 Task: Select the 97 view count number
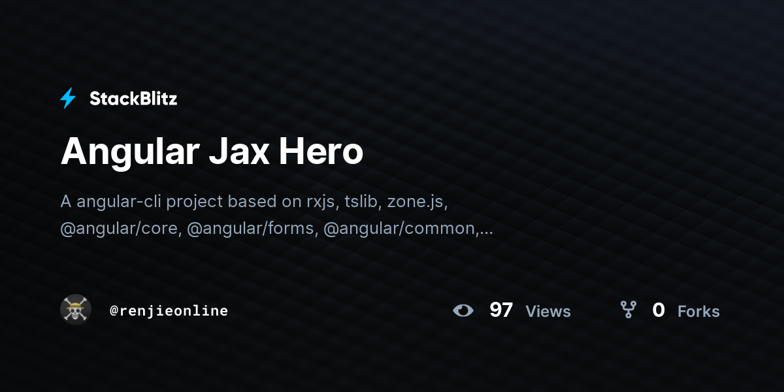tap(501, 310)
